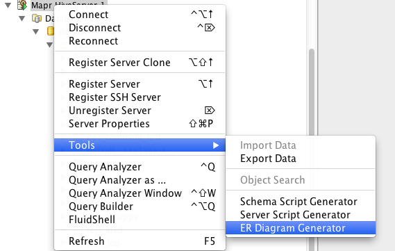Select the Register Server entry
This screenshot has width=395, height=251.
[x=140, y=83]
